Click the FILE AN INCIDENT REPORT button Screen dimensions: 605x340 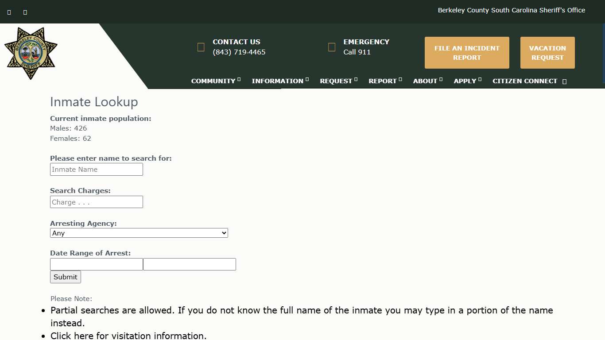(x=467, y=53)
